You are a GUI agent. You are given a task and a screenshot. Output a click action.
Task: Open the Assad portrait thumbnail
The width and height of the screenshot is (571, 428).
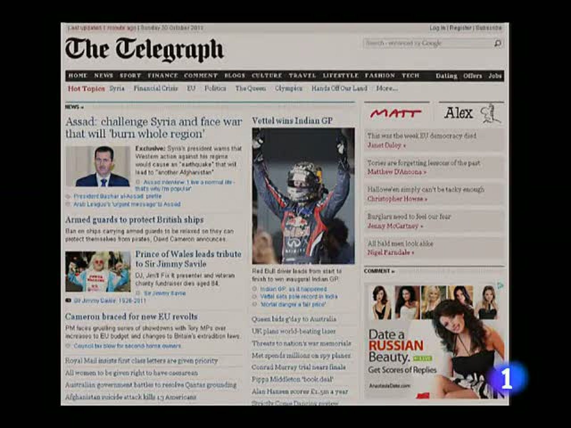coord(98,166)
